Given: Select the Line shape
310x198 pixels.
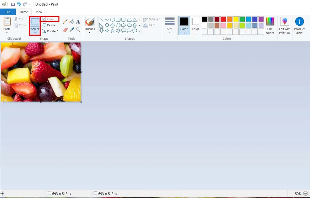Looking at the screenshot, I should [x=101, y=20].
